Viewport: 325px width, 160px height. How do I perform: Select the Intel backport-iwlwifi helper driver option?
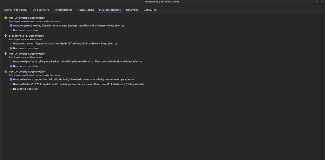(11, 62)
